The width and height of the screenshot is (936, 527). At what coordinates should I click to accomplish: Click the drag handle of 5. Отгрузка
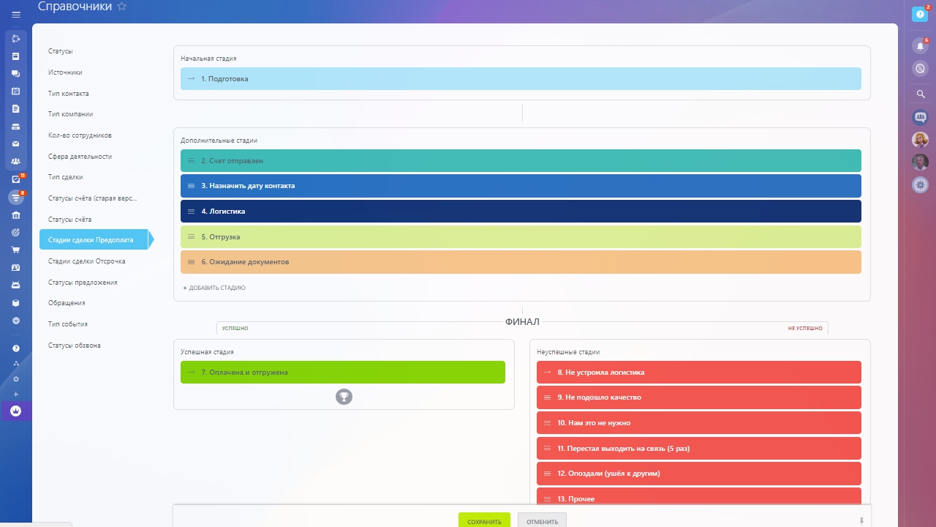pyautogui.click(x=192, y=237)
